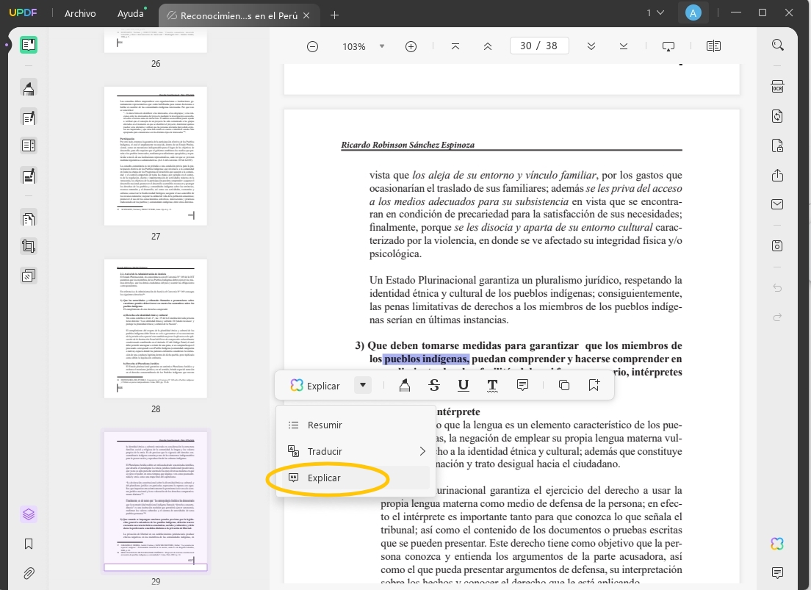Run OCR text recognition
Image resolution: width=811 pixels, height=590 pixels.
pos(777,87)
